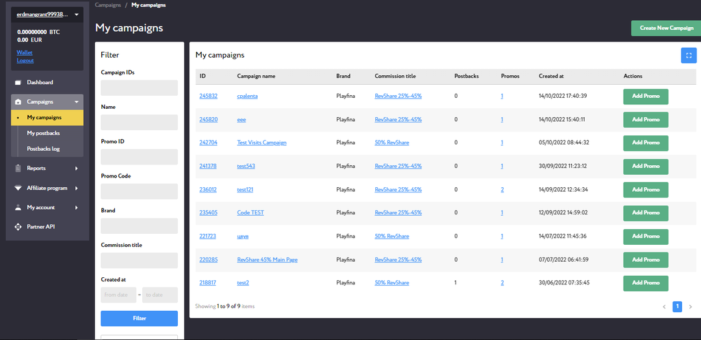Open My campaigns menu item
This screenshot has height=340, width=701.
click(x=47, y=118)
